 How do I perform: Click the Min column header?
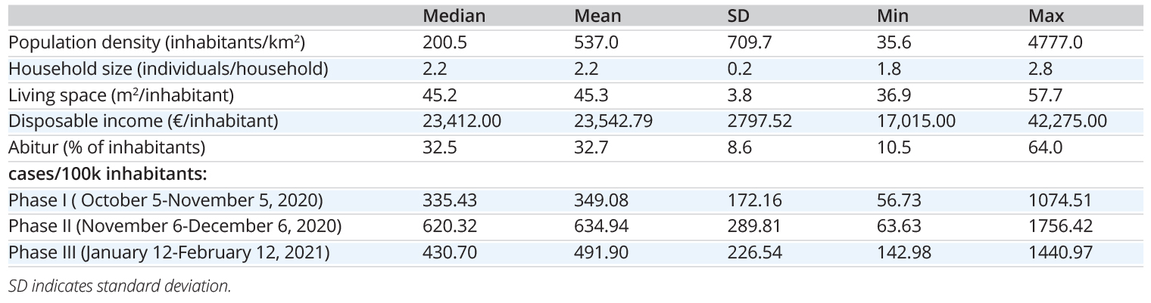click(892, 16)
